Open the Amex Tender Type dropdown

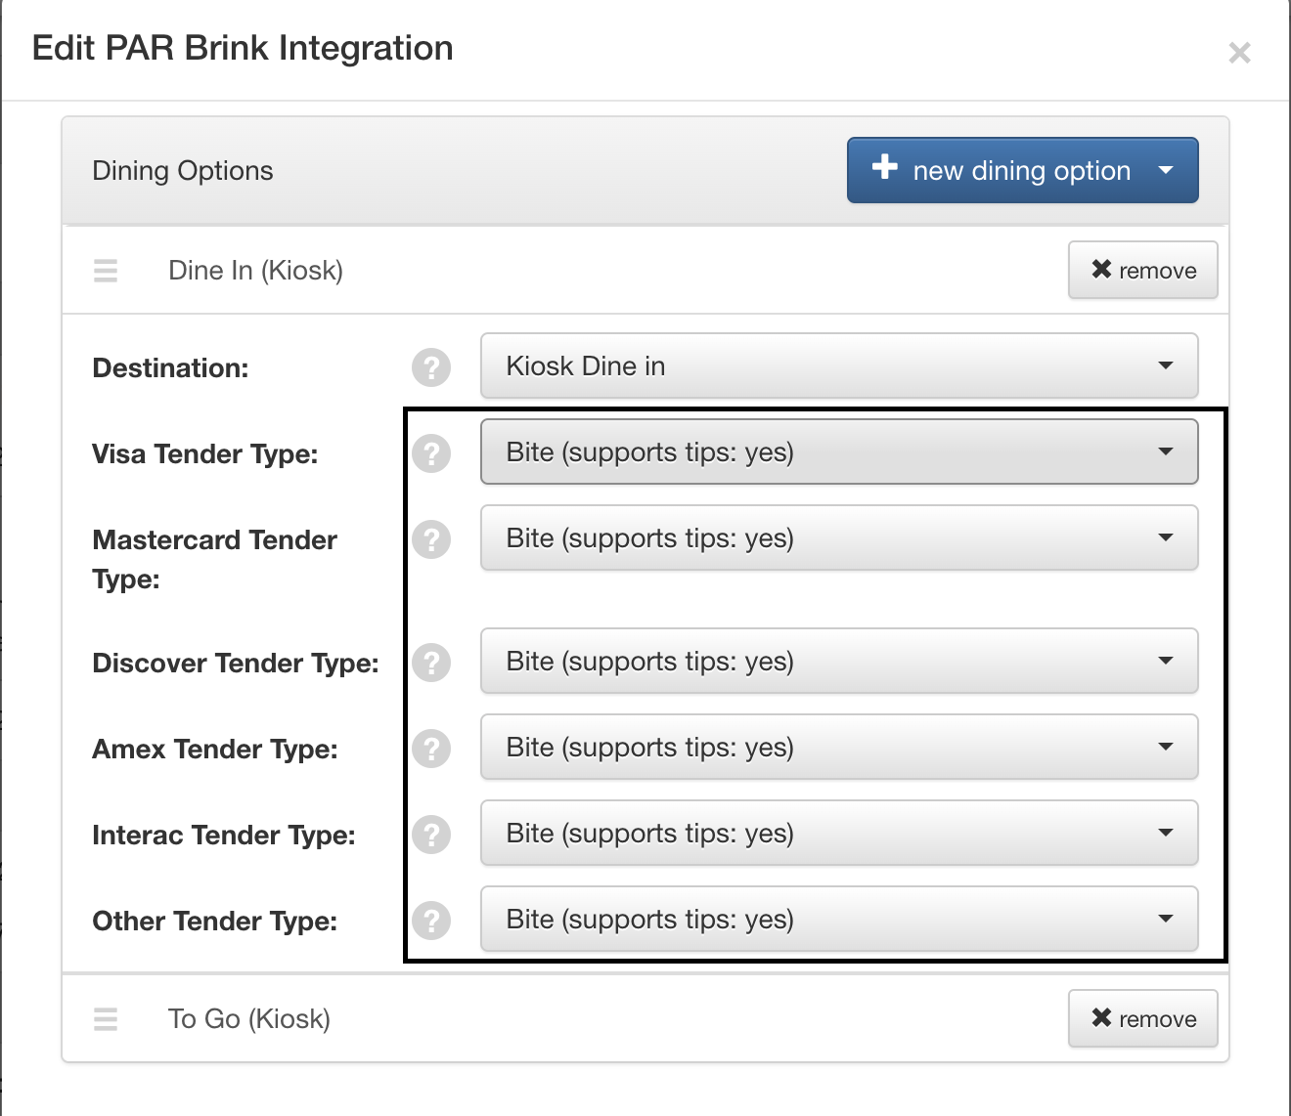(839, 747)
